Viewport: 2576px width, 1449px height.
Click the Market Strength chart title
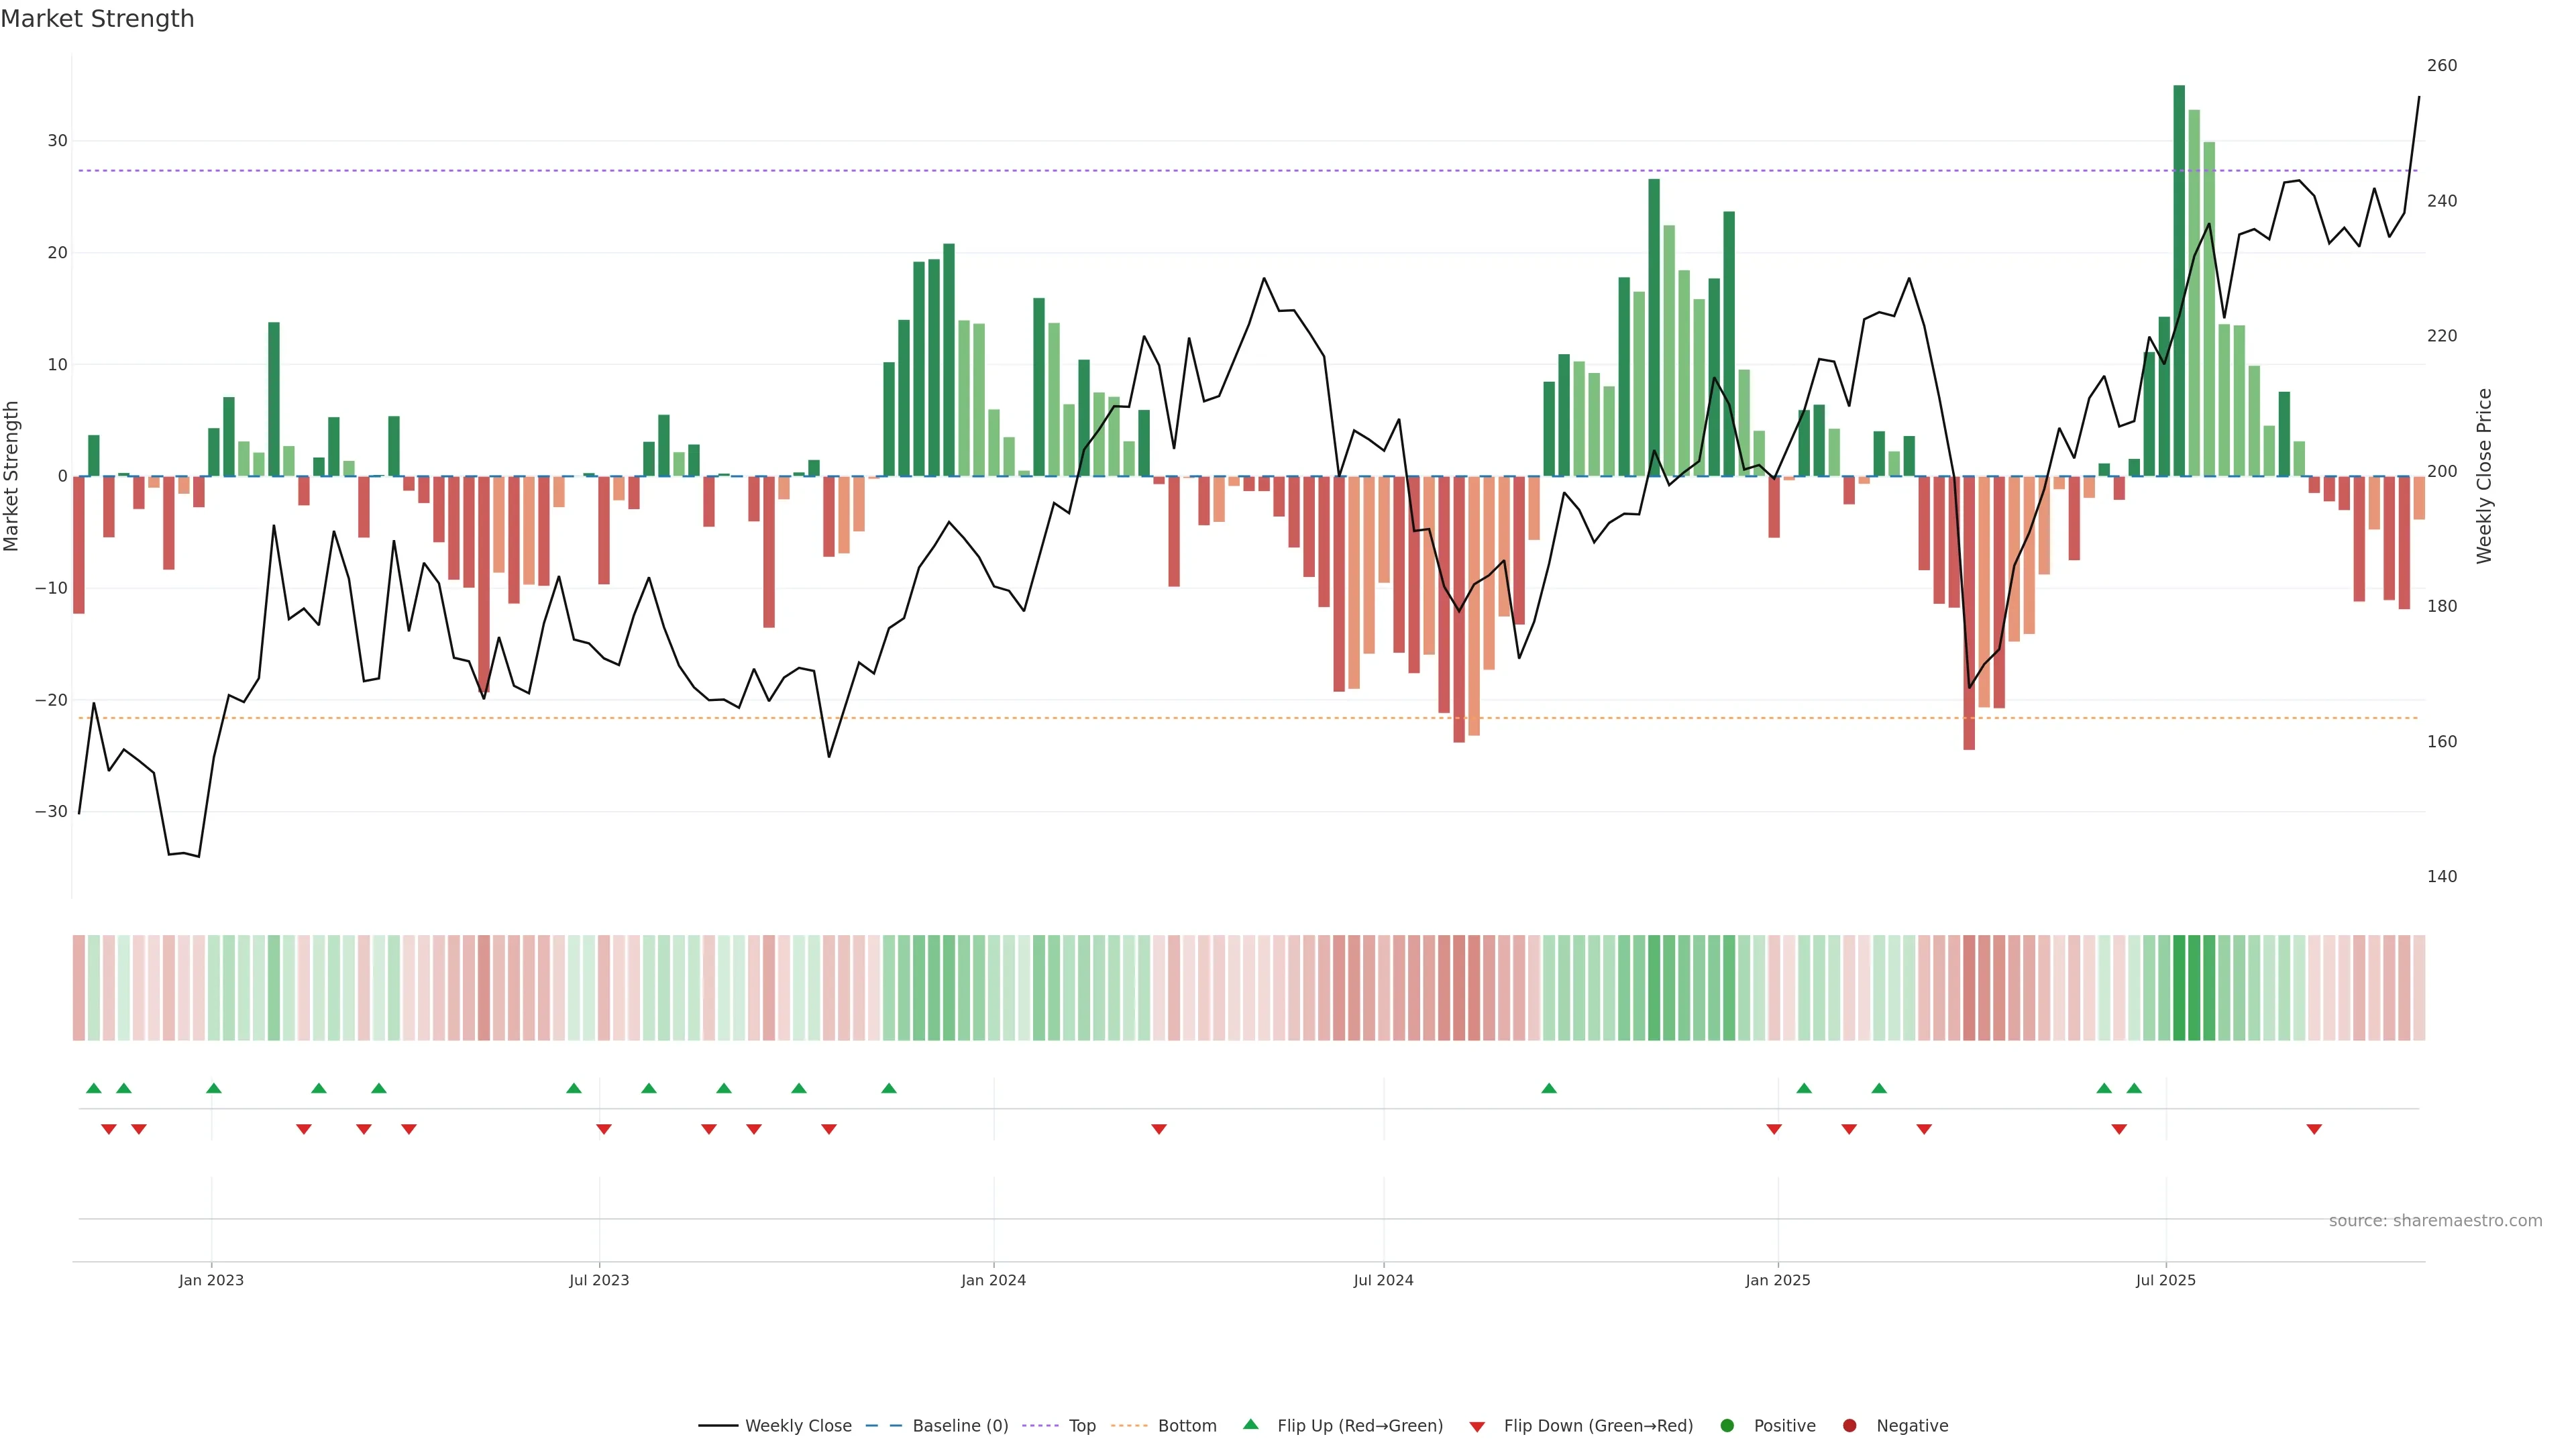(x=97, y=19)
